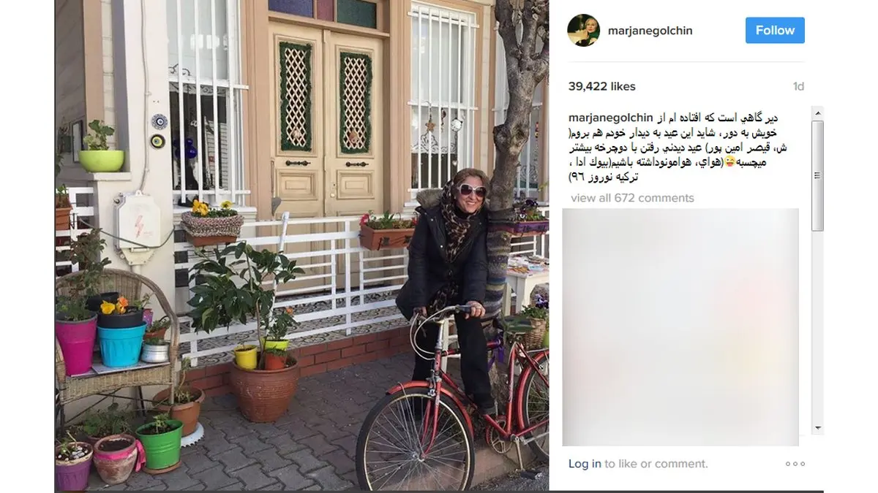Click the wooden door in the photo
Viewport: 878px width, 493px height.
point(326,121)
